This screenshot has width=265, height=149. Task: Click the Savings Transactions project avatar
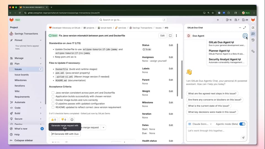click(x=11, y=34)
